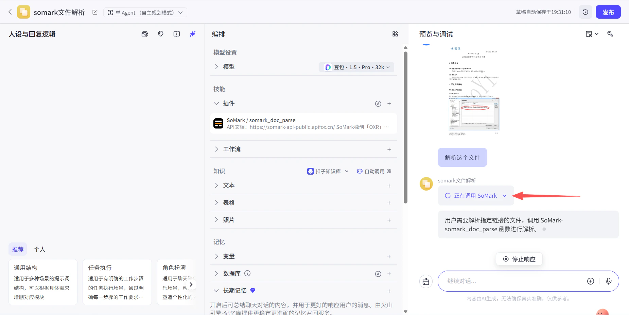Viewport: 629px width, 315px height.
Task: Expand the 正在调用 SoMark call details
Action: 476,196
